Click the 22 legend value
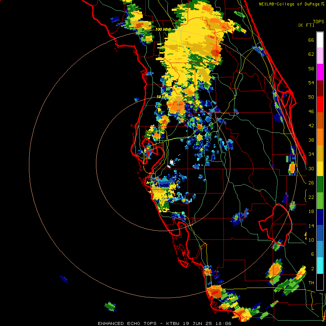Viewport: 326px width, 326px height. (x=311, y=197)
